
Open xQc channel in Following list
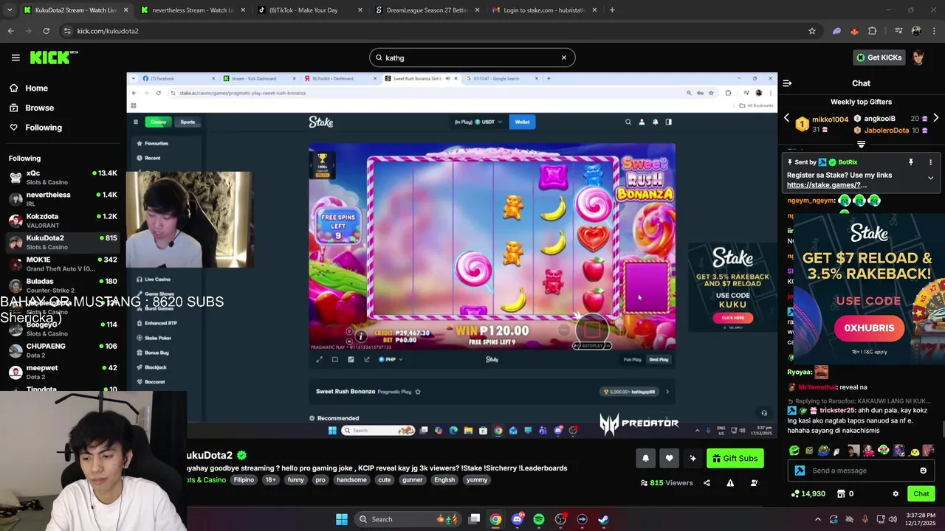point(63,177)
